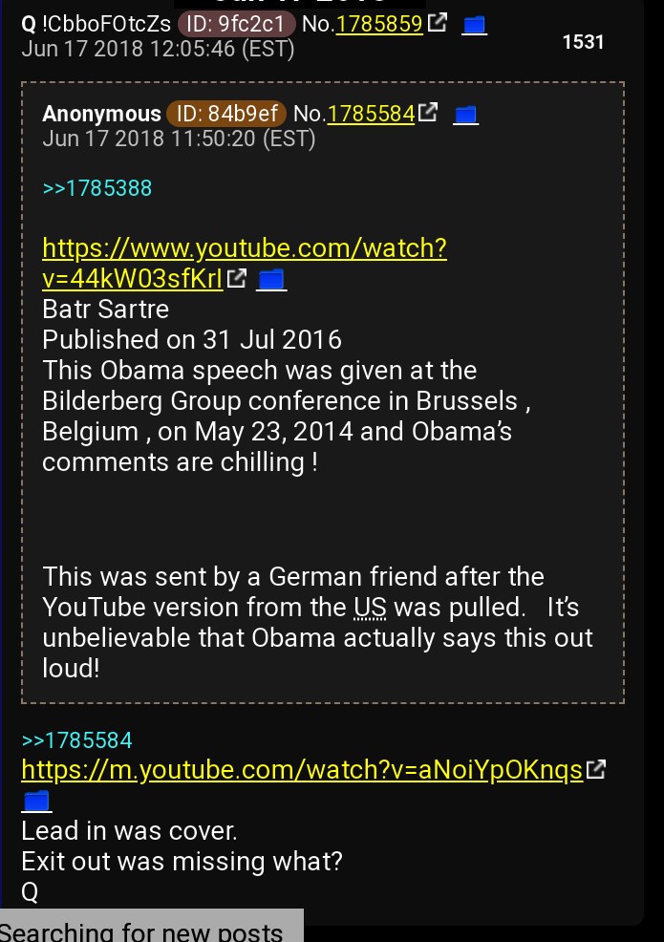Open post number 1785859 link
The height and width of the screenshot is (942, 664).
click(x=379, y=24)
